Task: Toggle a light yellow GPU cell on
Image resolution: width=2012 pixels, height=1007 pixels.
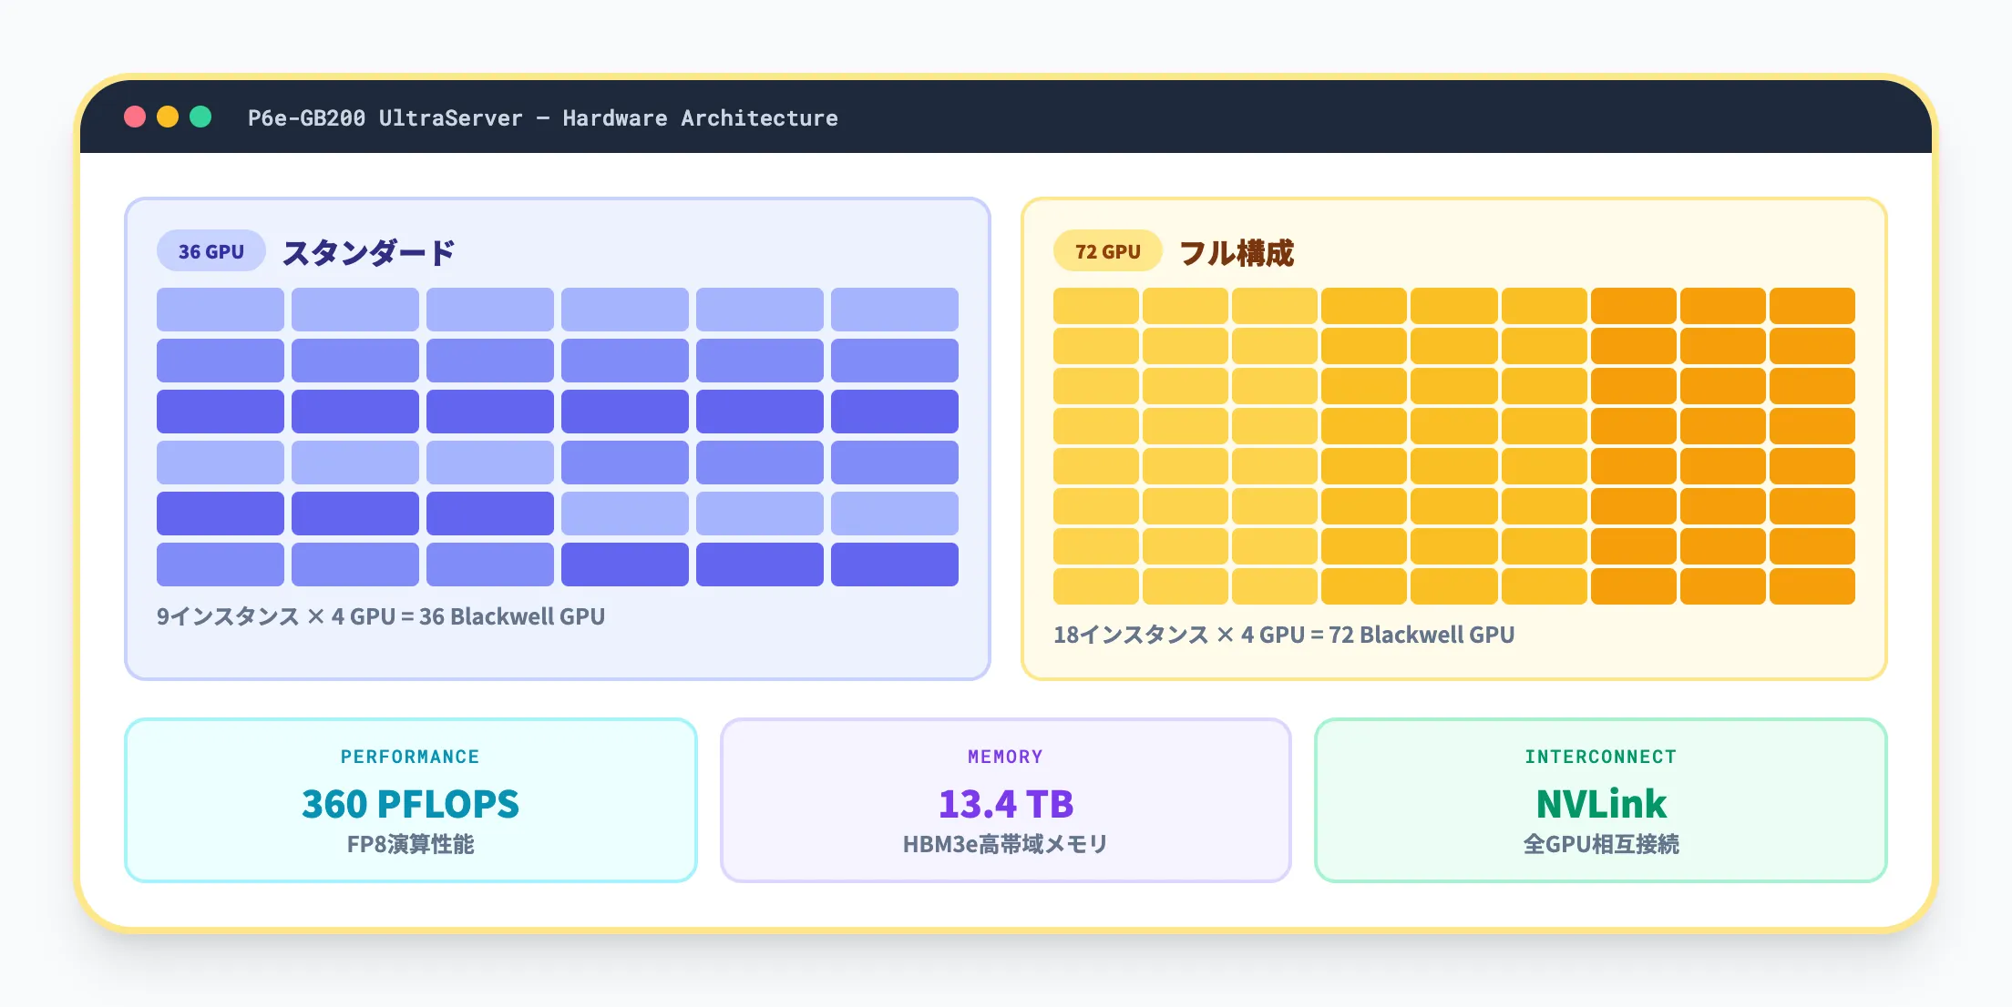Action: pos(1096,344)
